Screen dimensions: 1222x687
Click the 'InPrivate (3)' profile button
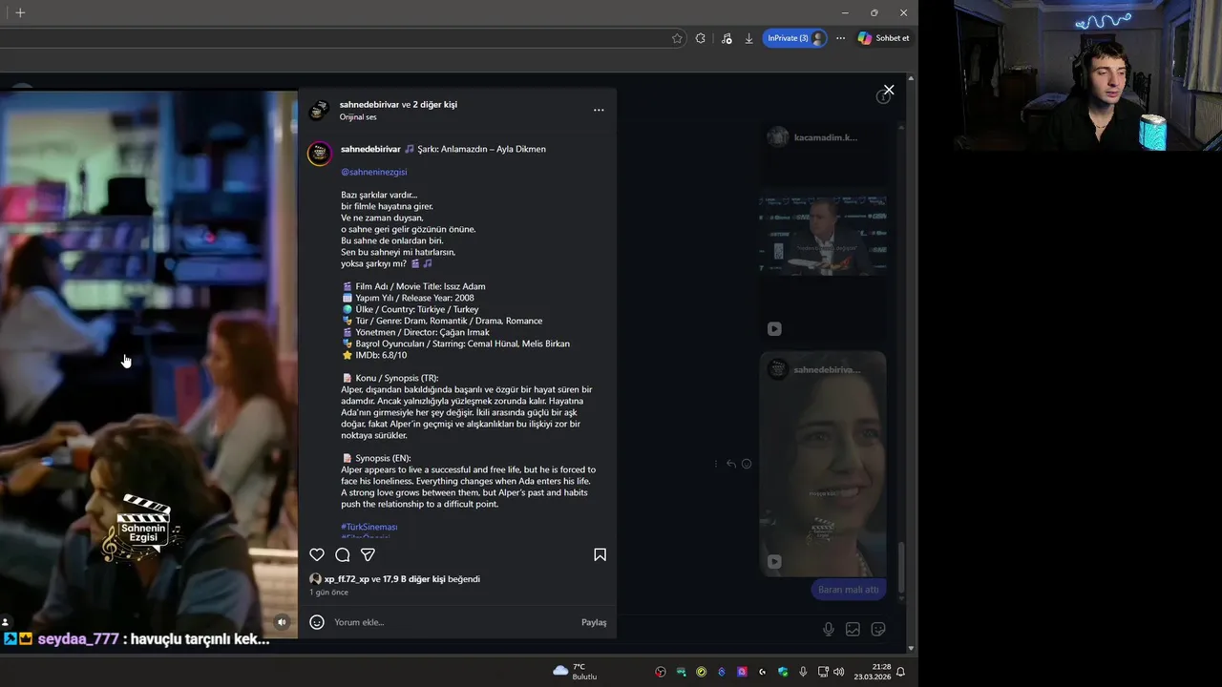point(794,38)
